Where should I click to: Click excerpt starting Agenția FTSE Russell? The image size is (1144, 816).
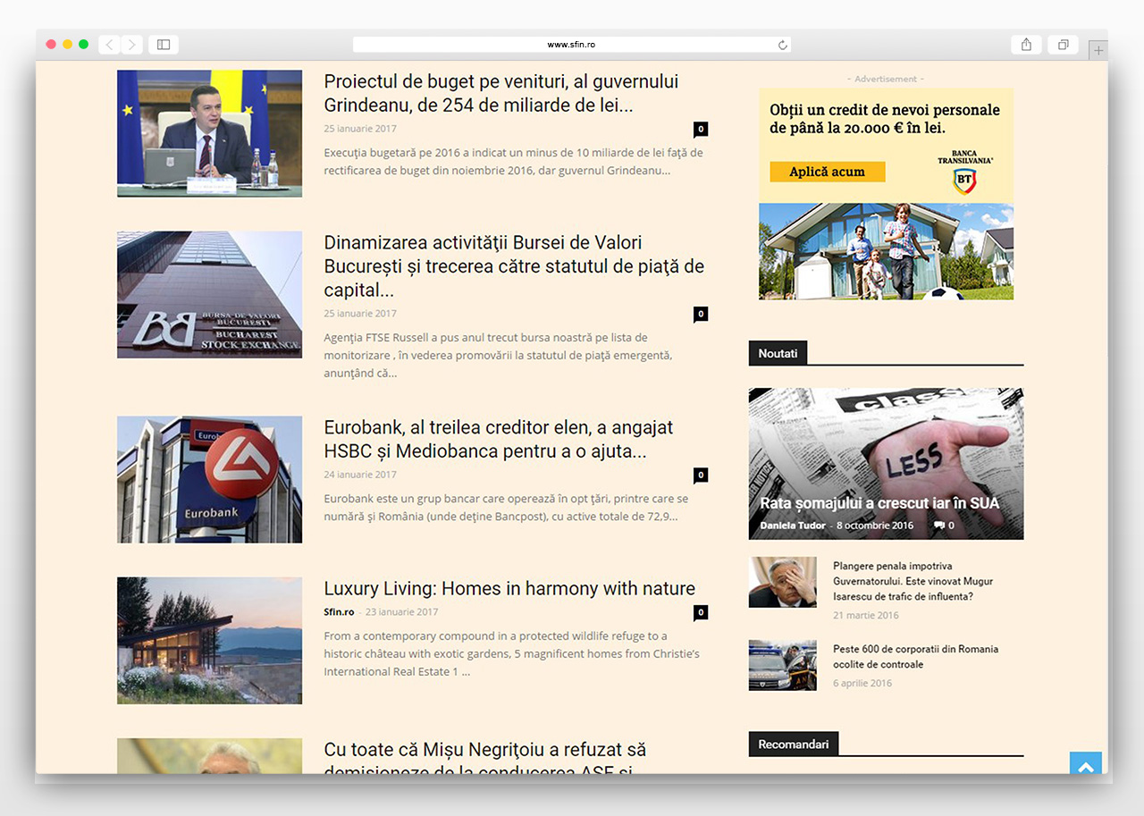pos(498,355)
